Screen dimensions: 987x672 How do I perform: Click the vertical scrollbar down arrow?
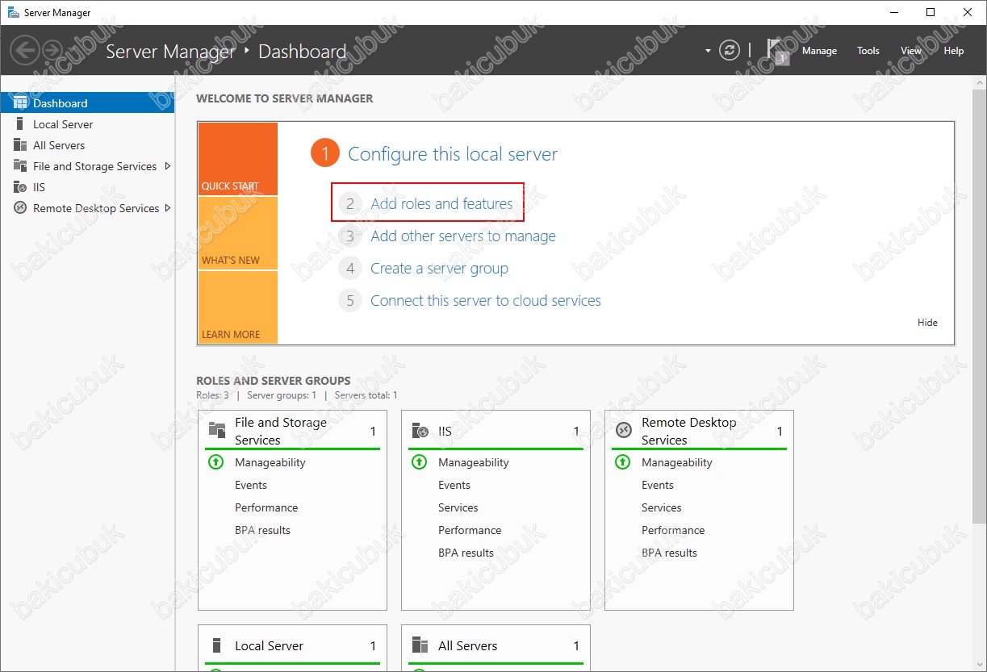point(979,664)
